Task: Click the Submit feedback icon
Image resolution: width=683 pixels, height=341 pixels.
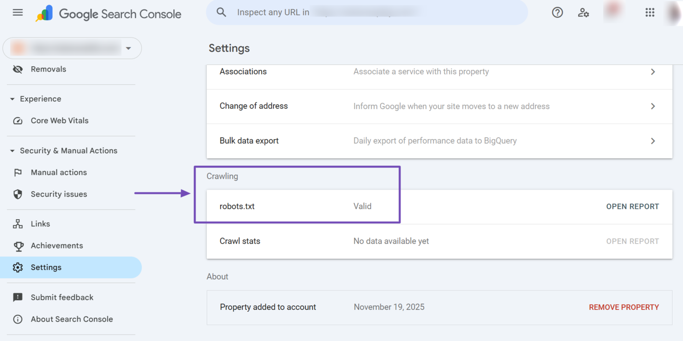Action: pyautogui.click(x=18, y=297)
